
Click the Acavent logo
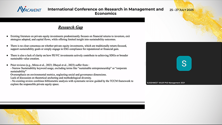[29, 10]
